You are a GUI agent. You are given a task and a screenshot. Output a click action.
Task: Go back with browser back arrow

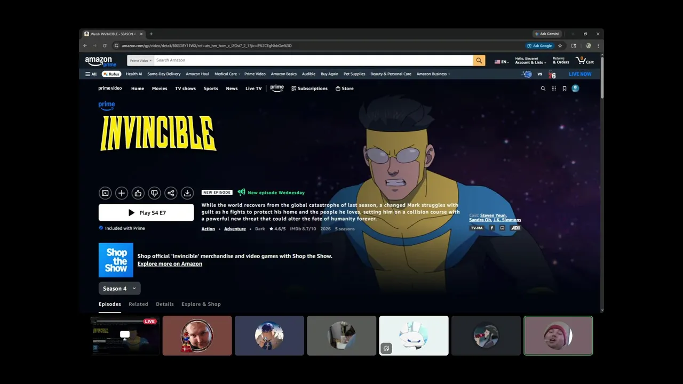pos(85,46)
